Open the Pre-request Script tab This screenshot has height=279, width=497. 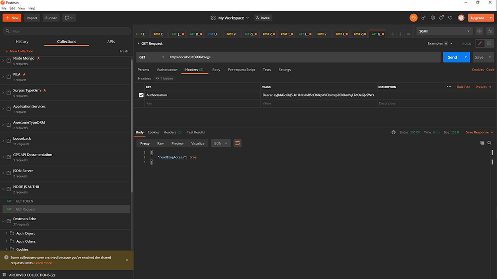point(241,70)
